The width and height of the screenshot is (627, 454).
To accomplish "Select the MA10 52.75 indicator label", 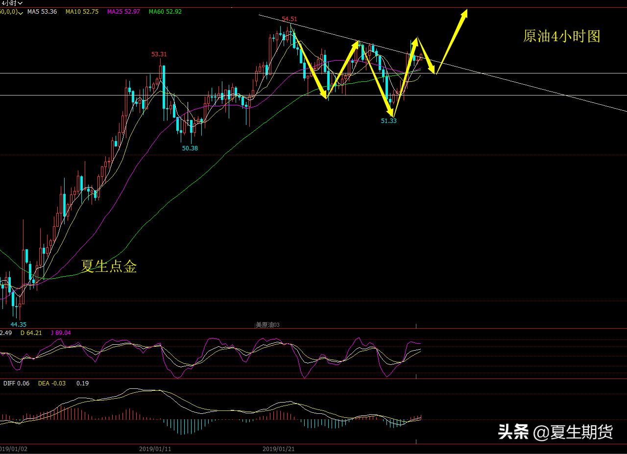I will click(x=82, y=11).
